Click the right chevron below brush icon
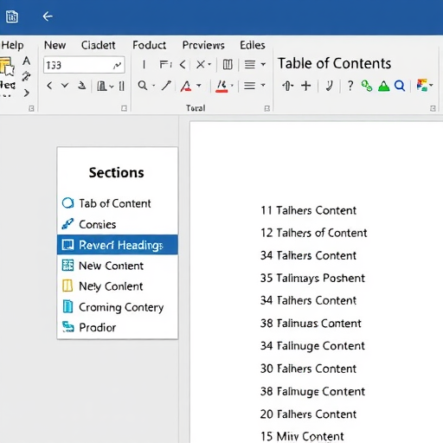Viewport: 443px width, 443px height. pos(27,93)
